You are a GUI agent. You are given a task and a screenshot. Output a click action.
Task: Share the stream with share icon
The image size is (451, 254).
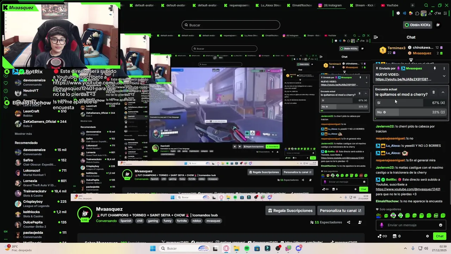348,222
